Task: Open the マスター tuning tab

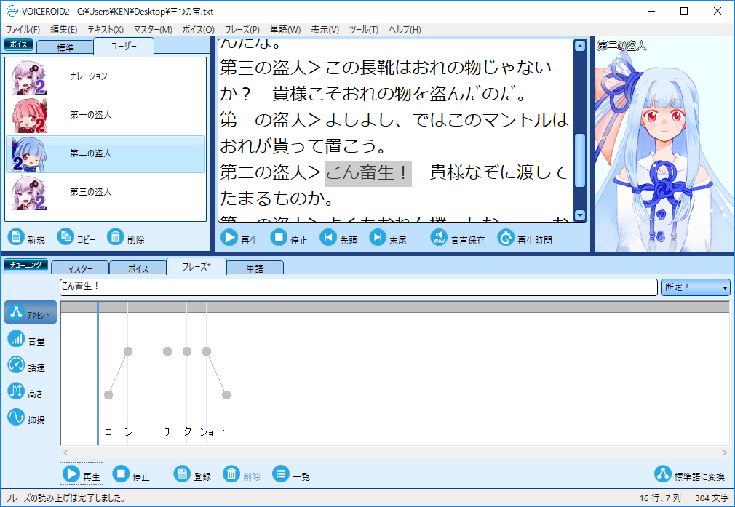Action: pyautogui.click(x=80, y=268)
